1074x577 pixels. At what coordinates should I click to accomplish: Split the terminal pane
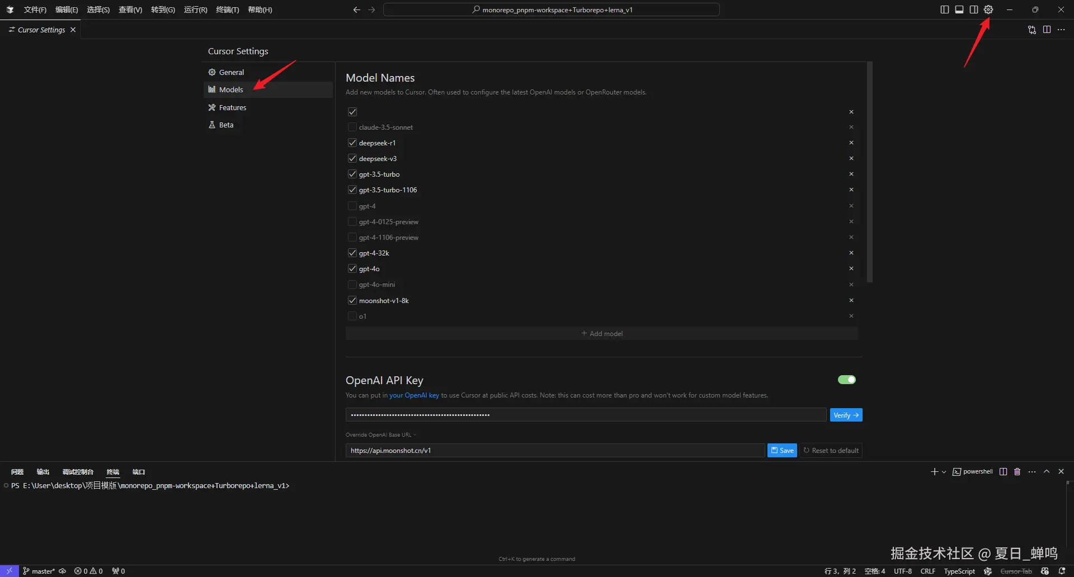[1004, 472]
